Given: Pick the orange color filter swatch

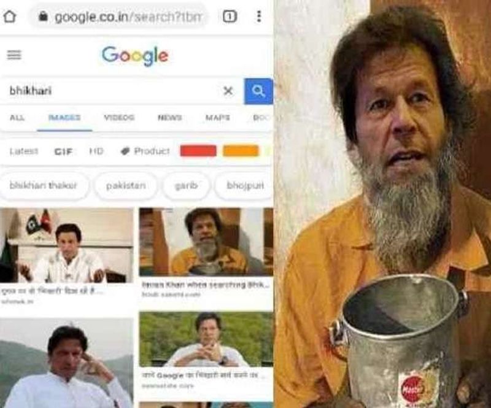Looking at the screenshot, I should tap(241, 150).
